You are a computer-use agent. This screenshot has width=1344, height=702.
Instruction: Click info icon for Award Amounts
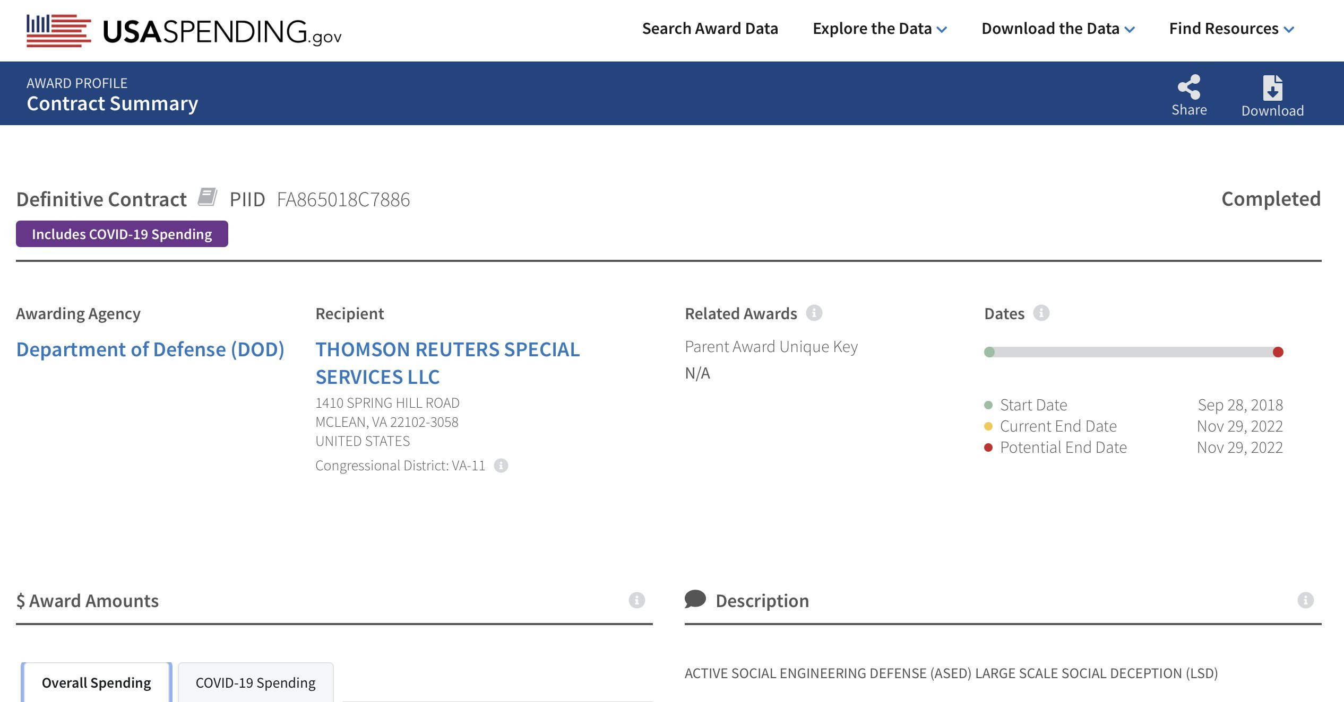coord(636,600)
